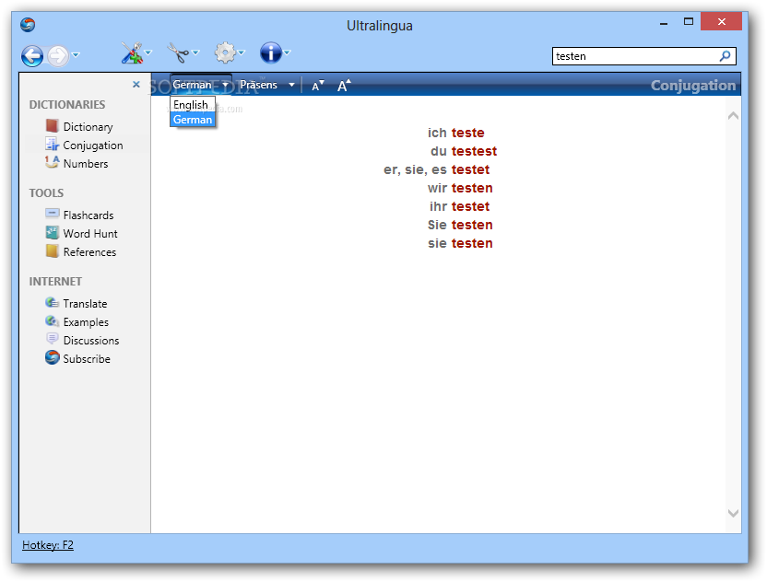This screenshot has height=582, width=767.
Task: Click the Ultralingua app logo in title bar
Action: (28, 25)
